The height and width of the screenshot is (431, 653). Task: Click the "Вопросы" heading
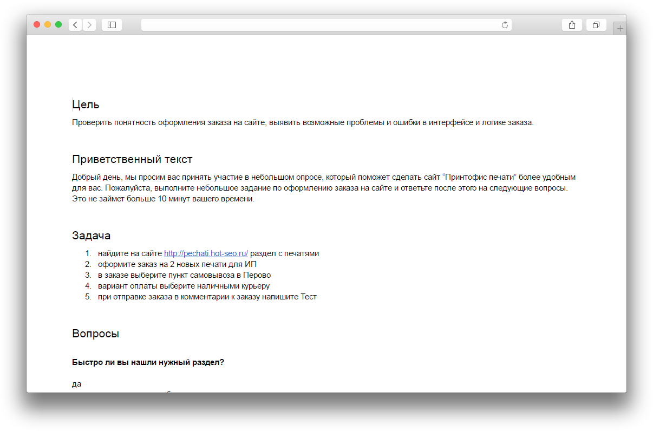[95, 334]
